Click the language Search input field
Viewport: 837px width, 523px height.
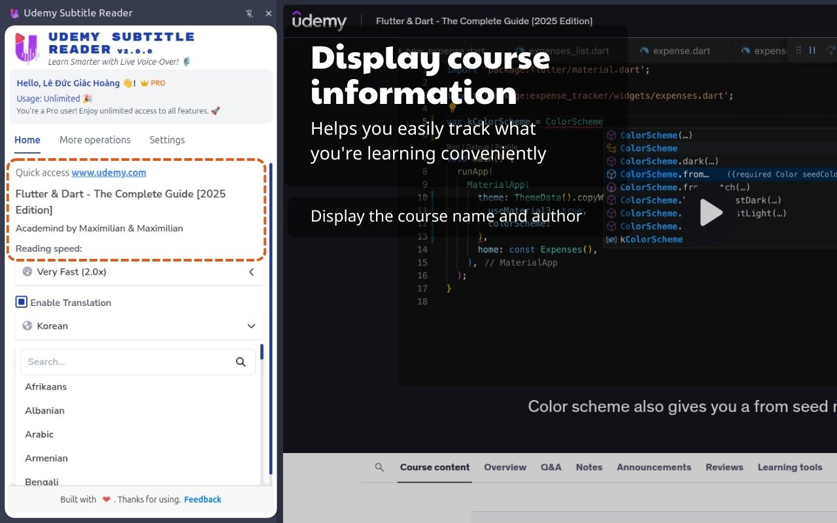click(x=138, y=362)
